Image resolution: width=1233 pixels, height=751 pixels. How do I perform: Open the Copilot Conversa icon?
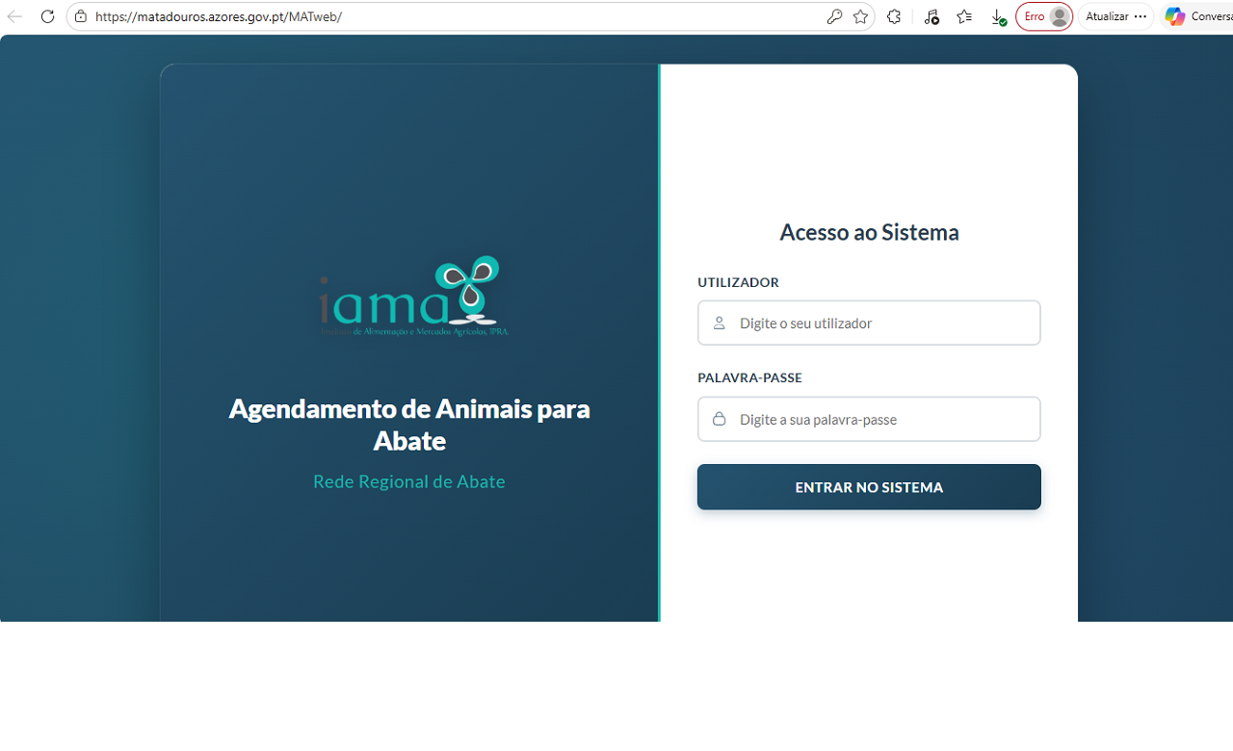[x=1175, y=16]
